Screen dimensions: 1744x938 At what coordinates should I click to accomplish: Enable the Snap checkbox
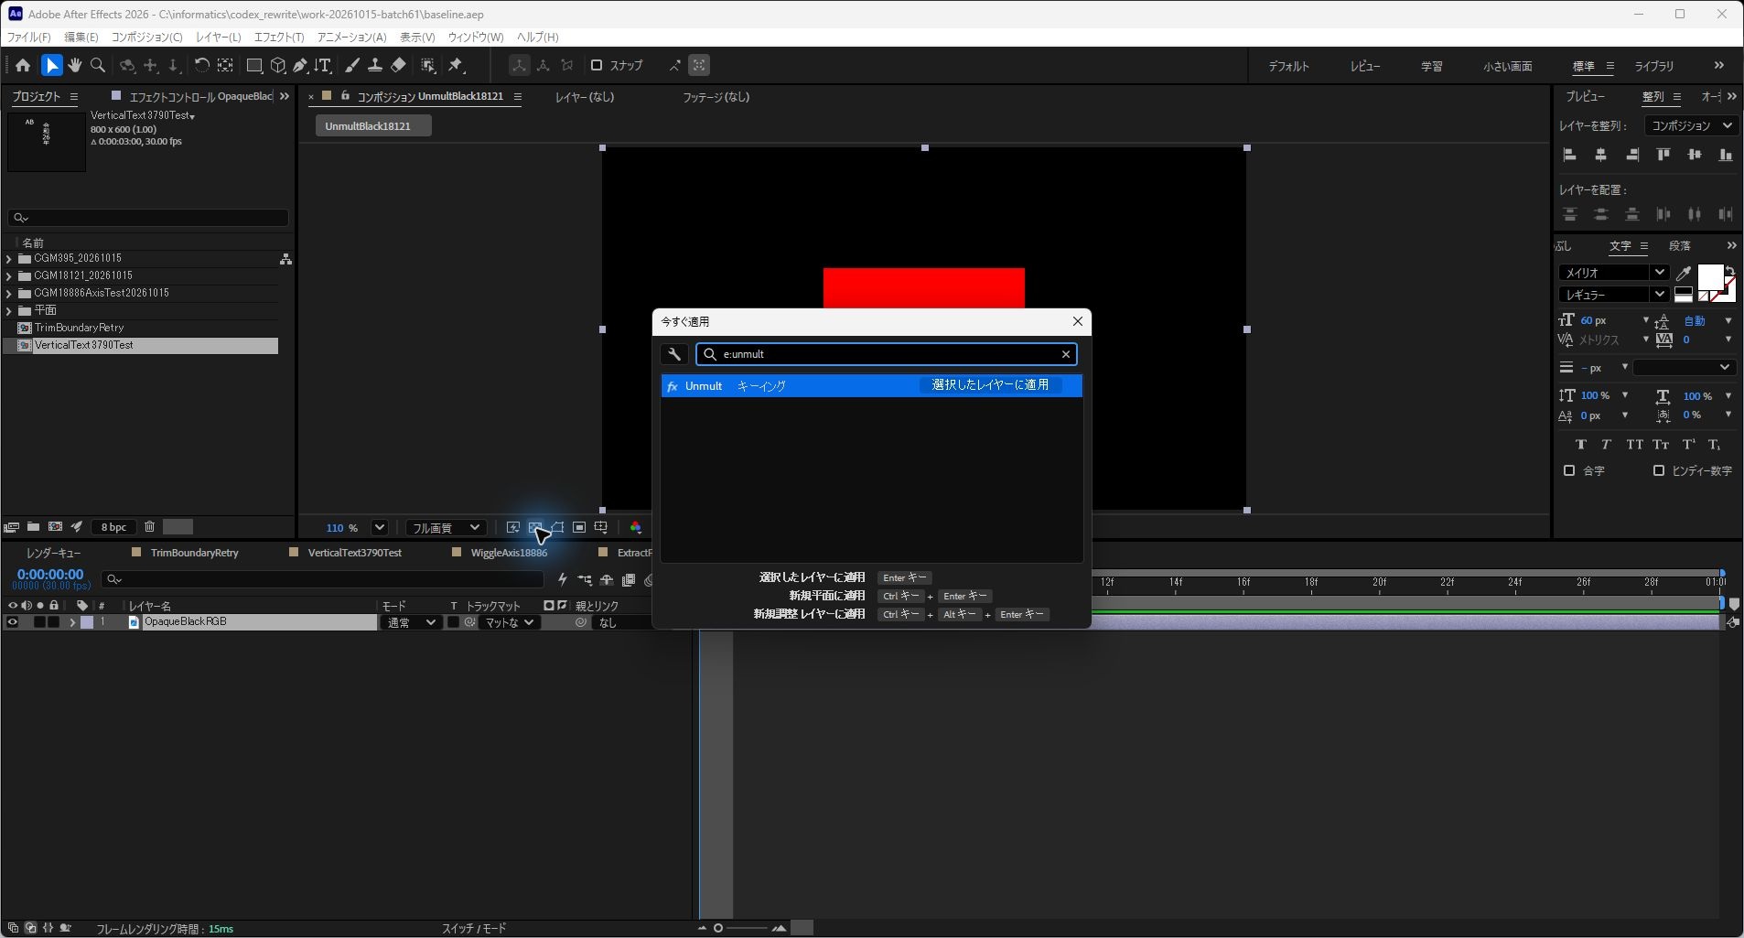point(597,65)
